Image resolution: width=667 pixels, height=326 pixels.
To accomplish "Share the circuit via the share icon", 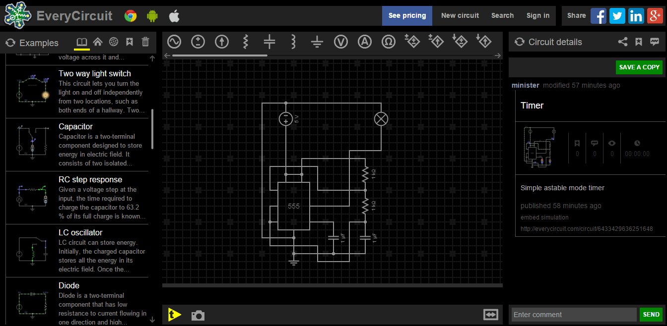I will 623,42.
